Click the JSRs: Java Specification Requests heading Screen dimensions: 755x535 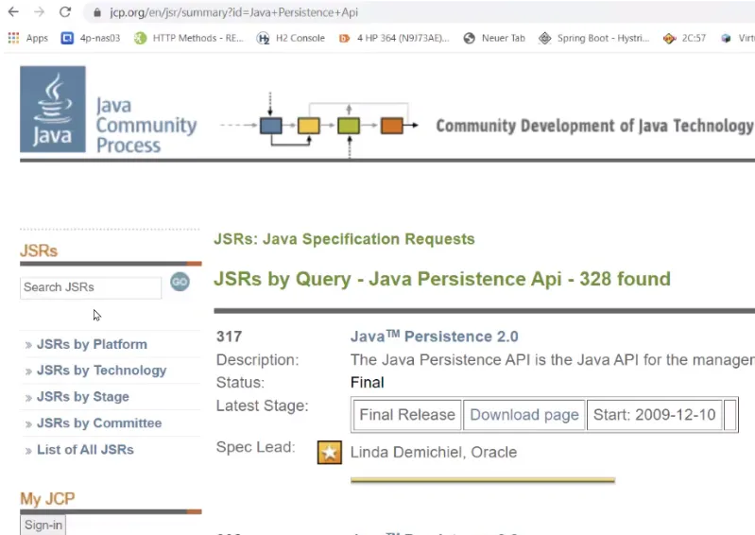point(344,239)
